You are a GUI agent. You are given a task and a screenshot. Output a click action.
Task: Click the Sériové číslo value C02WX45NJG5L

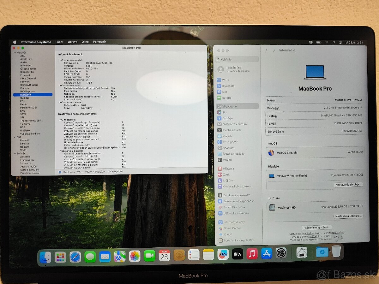352,131
